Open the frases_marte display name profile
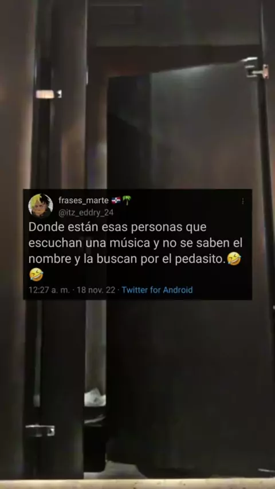The image size is (275, 489). [x=83, y=200]
